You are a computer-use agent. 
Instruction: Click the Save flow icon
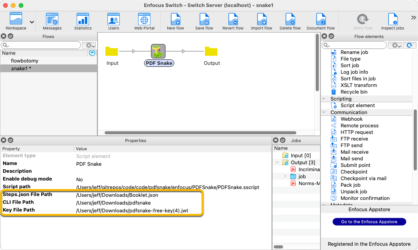pos(204,19)
